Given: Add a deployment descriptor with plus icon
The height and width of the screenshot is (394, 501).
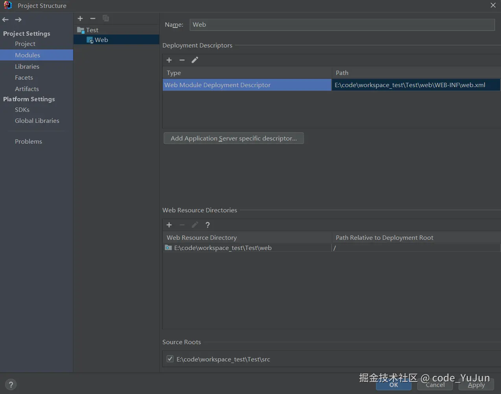Looking at the screenshot, I should (169, 60).
